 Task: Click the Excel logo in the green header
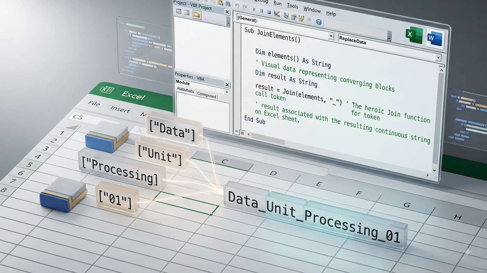107,90
